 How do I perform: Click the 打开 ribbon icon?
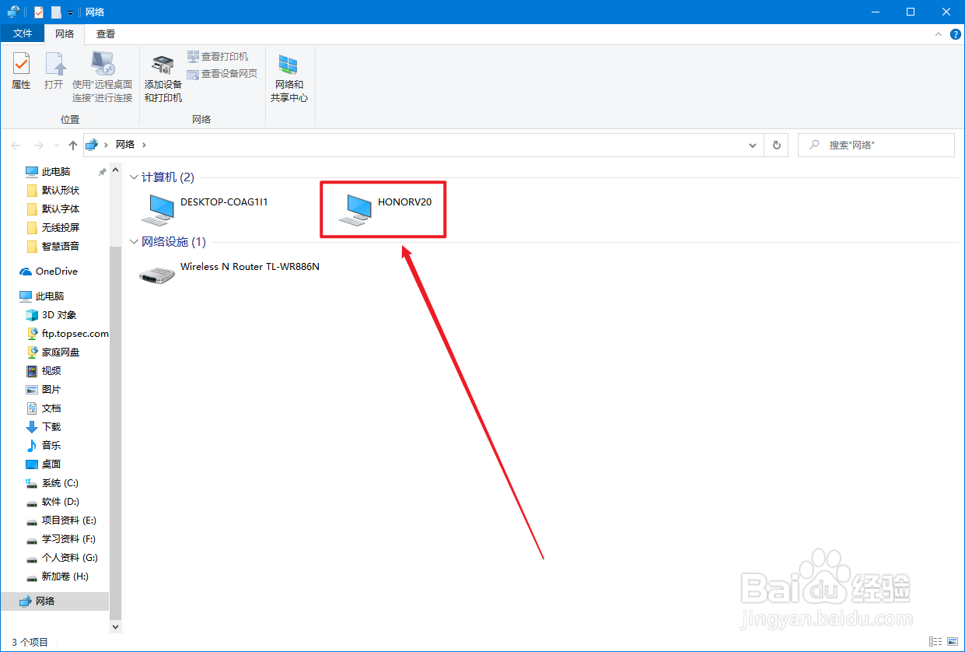point(54,72)
